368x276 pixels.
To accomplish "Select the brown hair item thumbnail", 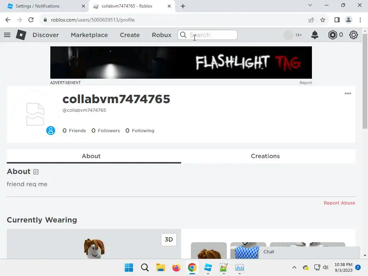I will tap(209, 250).
